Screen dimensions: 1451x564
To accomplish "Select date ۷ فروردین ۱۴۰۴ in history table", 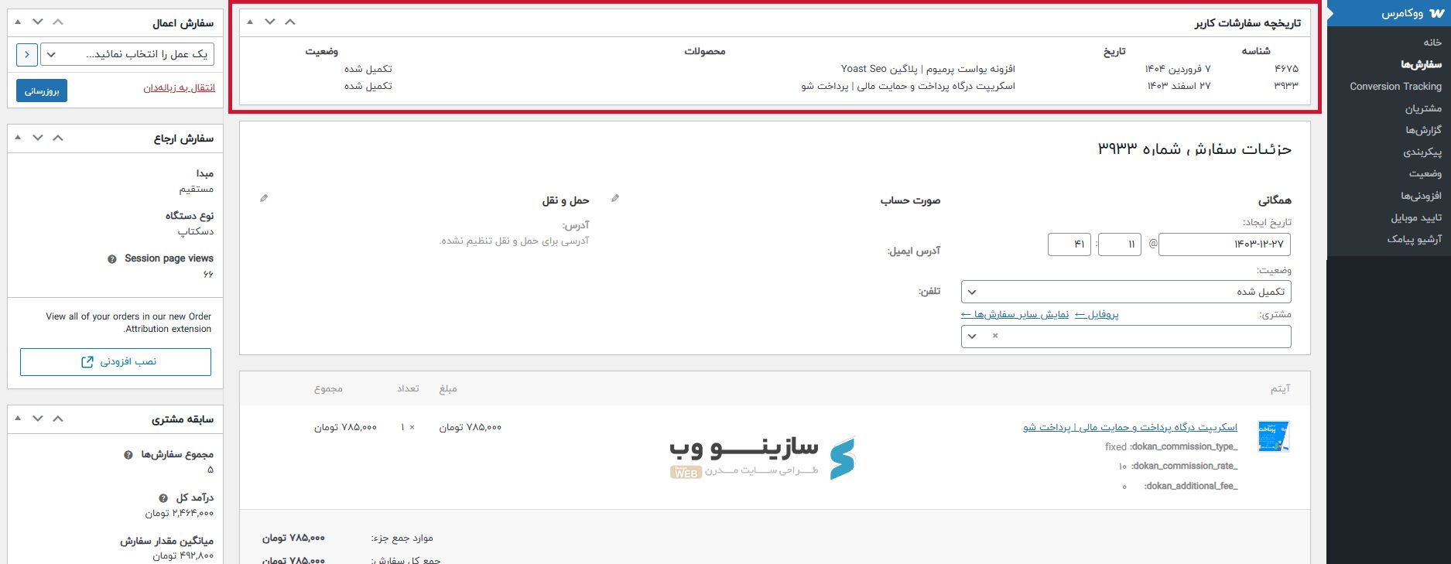I will click(1178, 69).
